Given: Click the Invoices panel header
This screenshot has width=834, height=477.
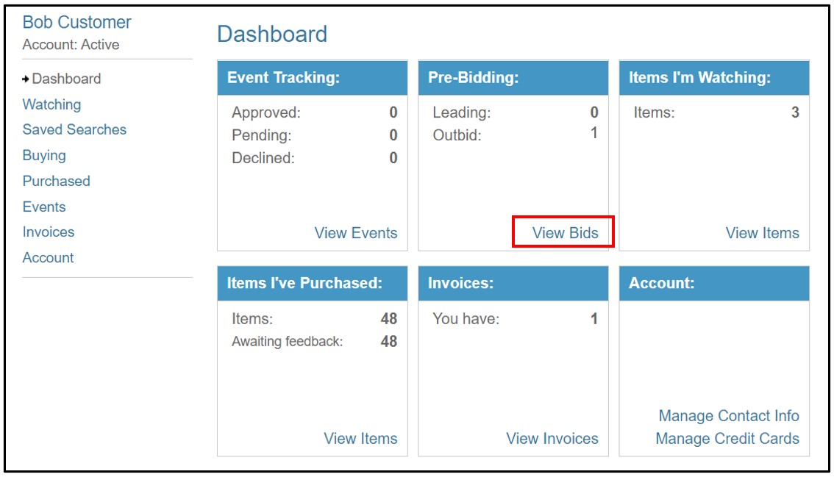Looking at the screenshot, I should 513,284.
